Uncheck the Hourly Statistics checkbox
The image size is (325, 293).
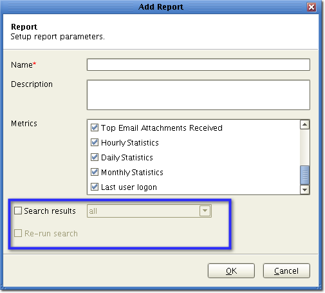click(x=95, y=142)
